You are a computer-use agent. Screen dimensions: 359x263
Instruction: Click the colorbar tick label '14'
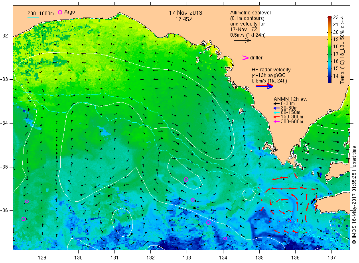pos(335,76)
